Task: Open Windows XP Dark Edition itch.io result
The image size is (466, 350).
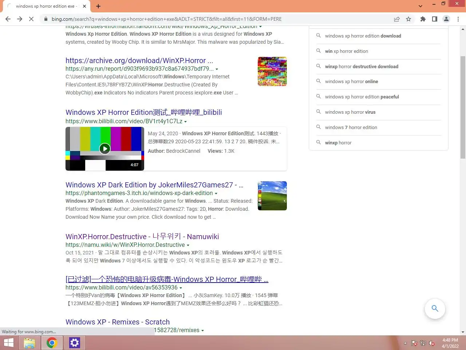Action: (154, 185)
